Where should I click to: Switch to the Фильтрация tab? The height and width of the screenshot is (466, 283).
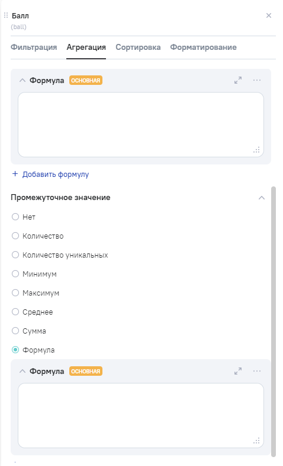34,47
